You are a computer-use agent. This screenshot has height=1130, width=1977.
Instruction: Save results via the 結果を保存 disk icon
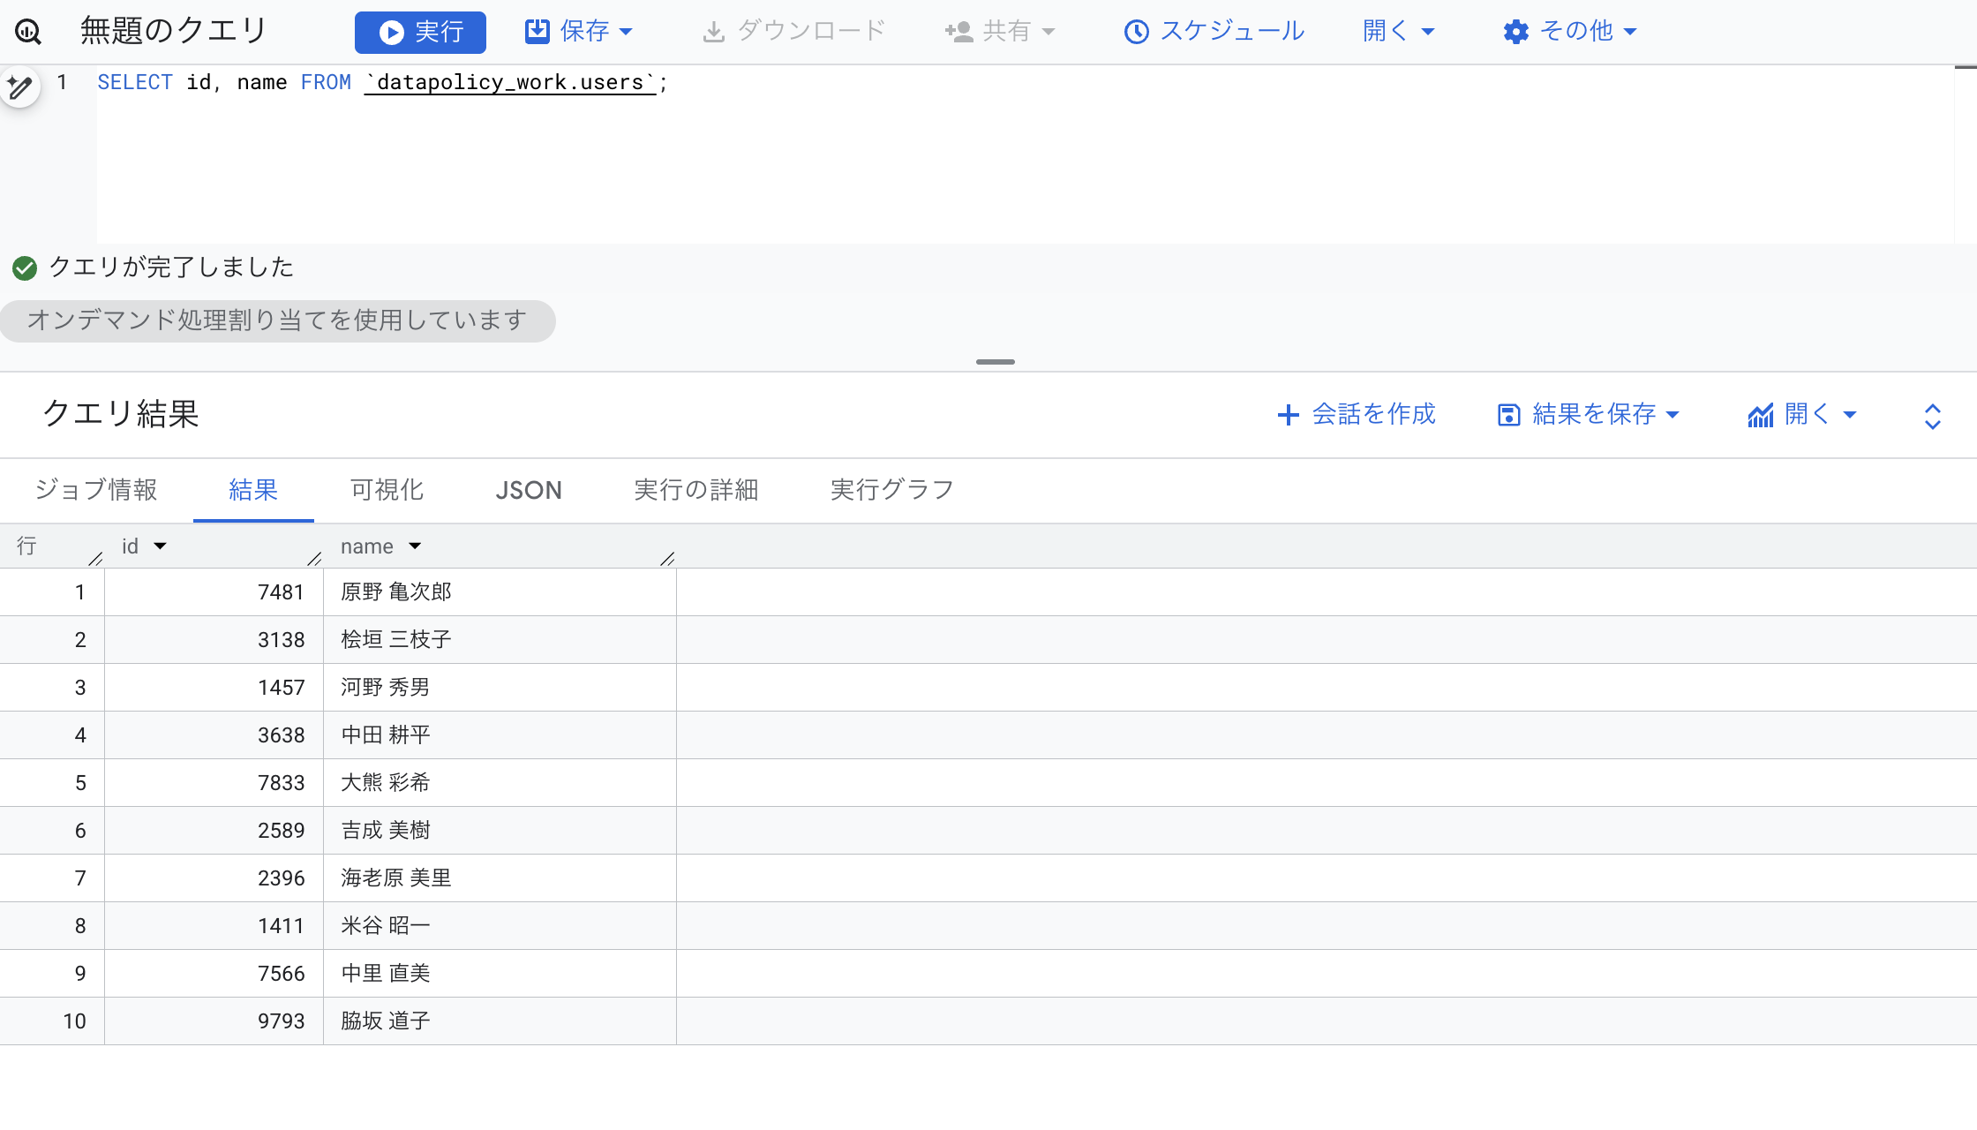click(1509, 414)
